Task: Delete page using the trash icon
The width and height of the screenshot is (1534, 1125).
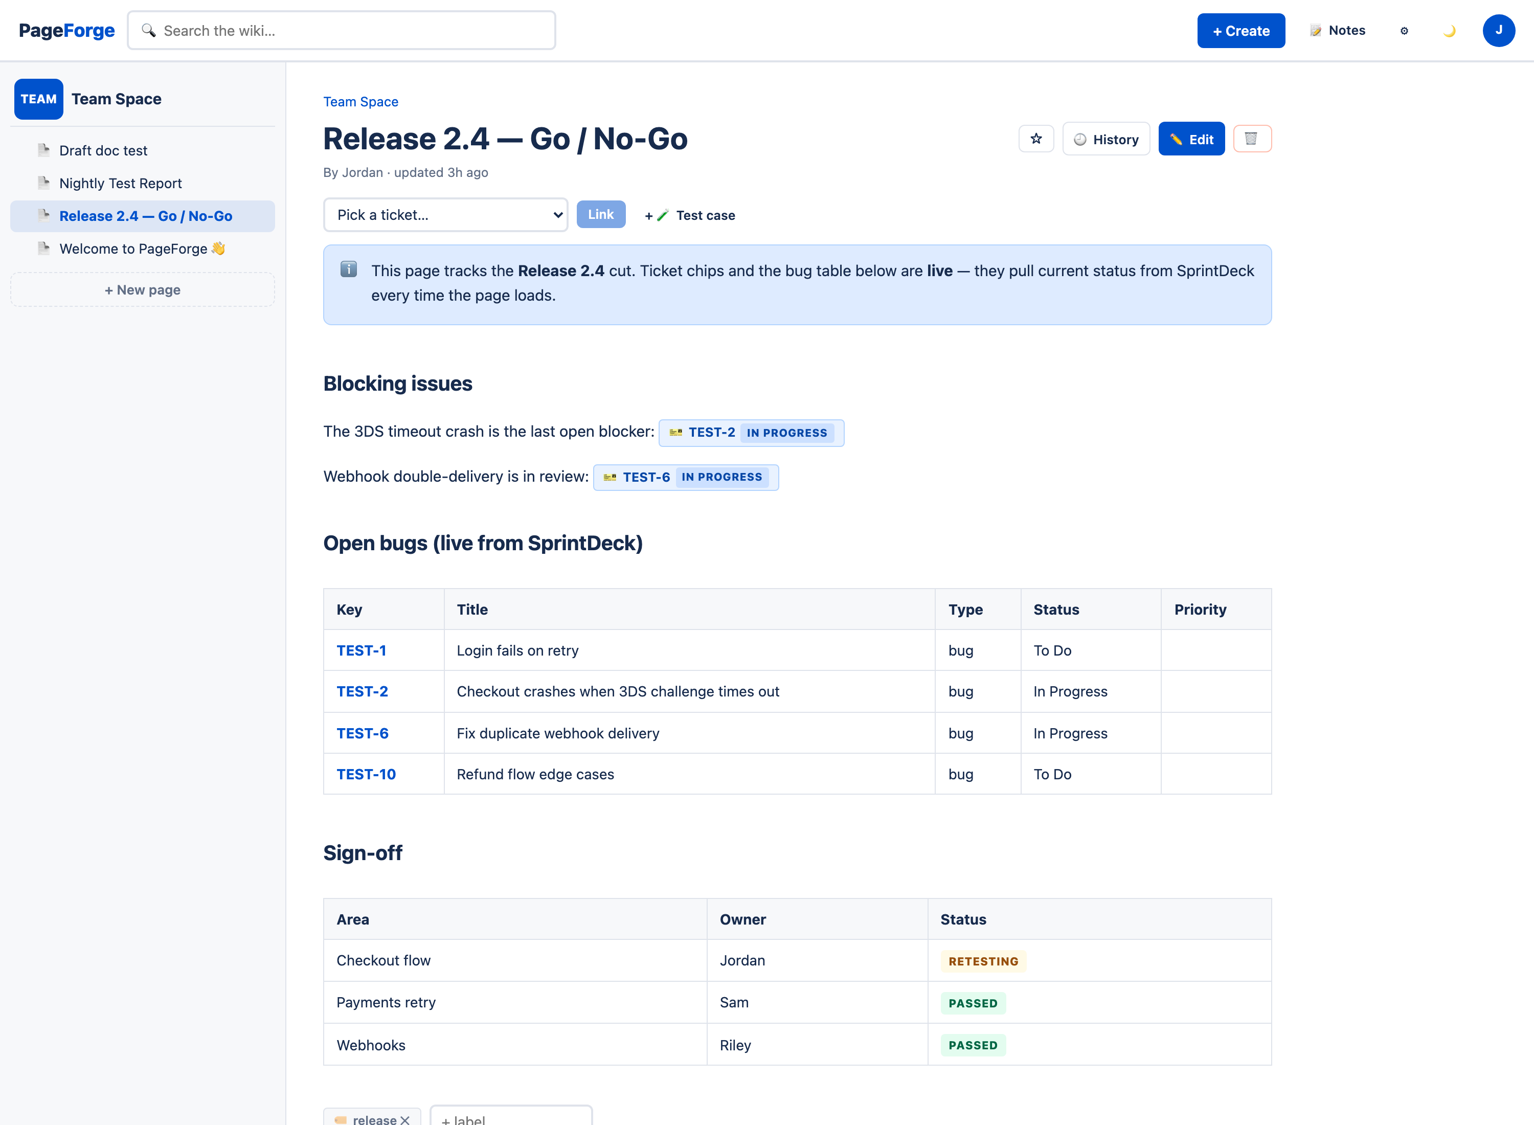Action: [x=1251, y=139]
